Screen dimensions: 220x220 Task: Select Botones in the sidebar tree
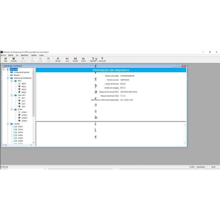coord(16,75)
